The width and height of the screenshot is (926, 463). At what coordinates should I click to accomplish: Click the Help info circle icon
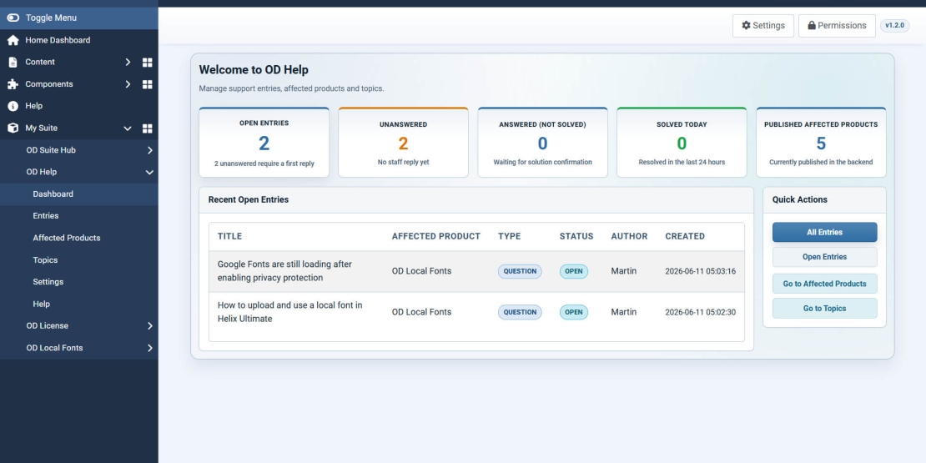coord(13,106)
